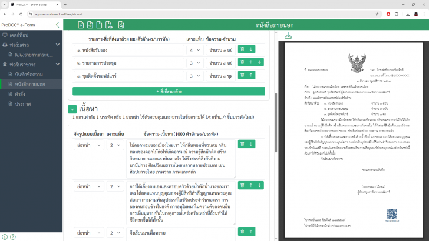Click the info circle icon at sidebar bottom
The image size is (429, 241).
pyautogui.click(x=5, y=237)
